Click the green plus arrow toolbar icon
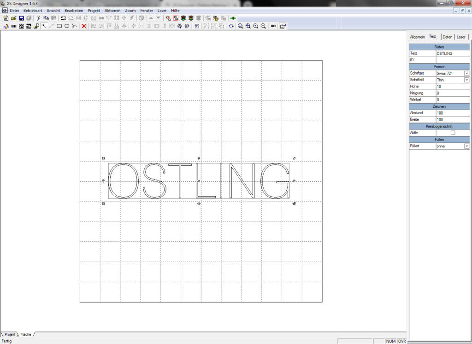 (233, 18)
